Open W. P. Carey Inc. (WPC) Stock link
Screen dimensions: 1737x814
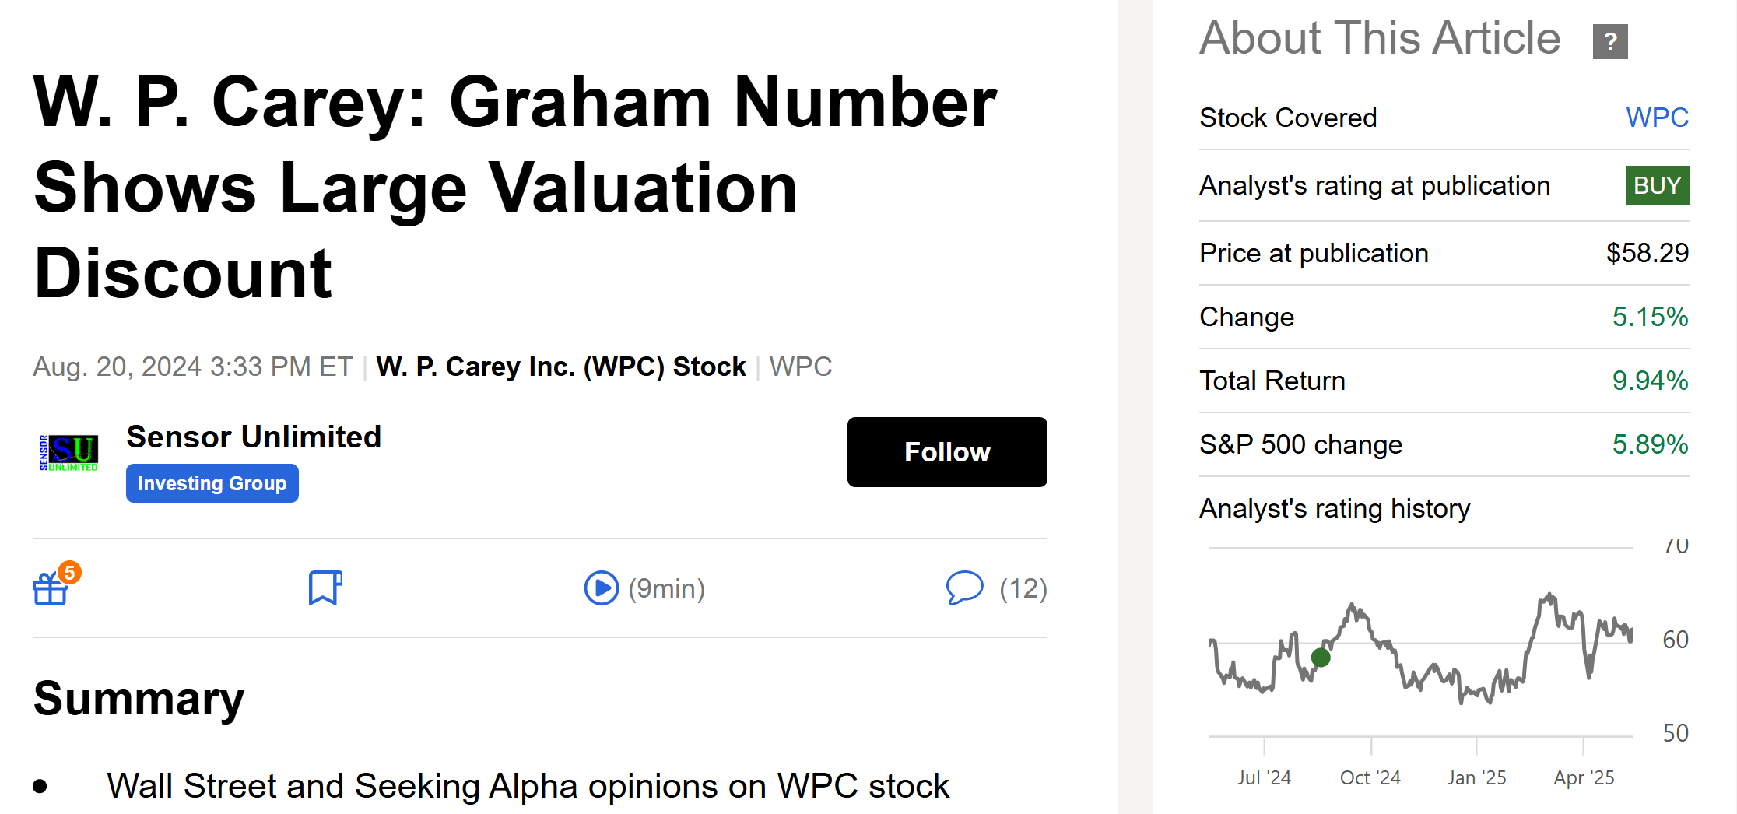pyautogui.click(x=560, y=367)
